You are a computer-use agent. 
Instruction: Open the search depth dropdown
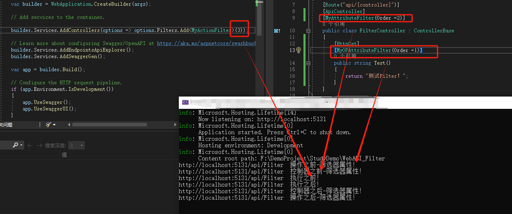coord(82,145)
